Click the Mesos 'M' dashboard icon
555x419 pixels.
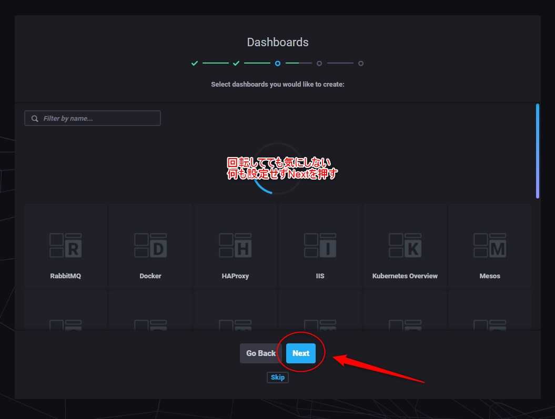tap(490, 245)
